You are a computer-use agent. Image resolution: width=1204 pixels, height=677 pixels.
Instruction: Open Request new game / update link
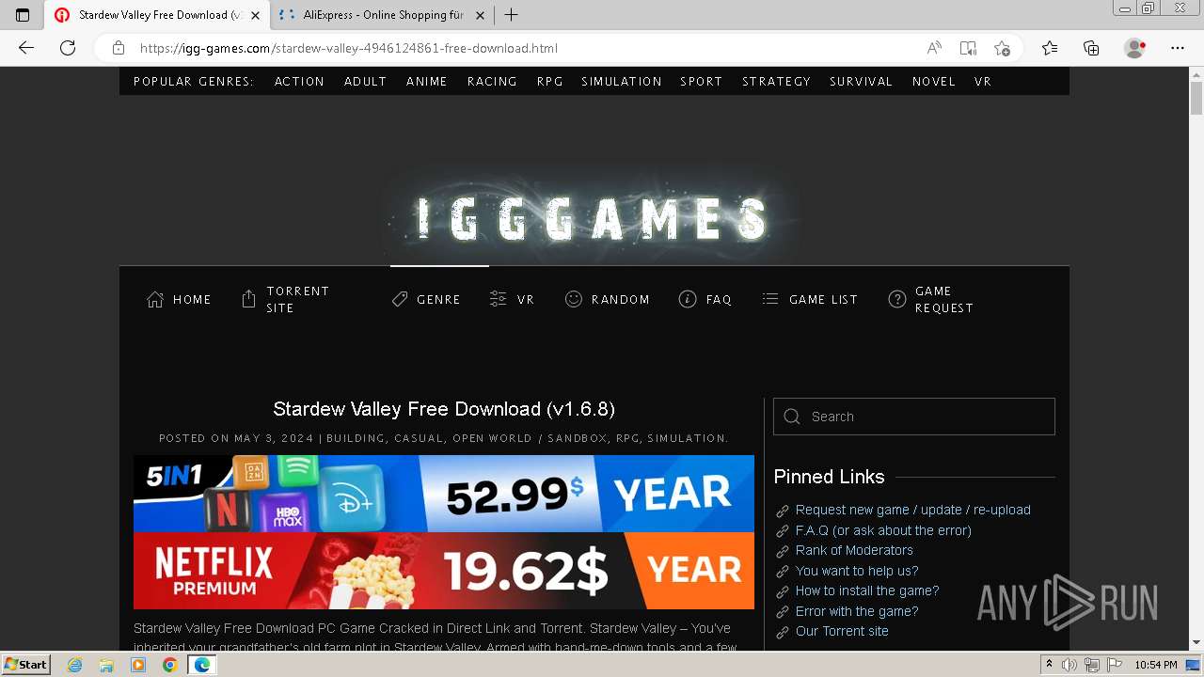[x=912, y=511]
